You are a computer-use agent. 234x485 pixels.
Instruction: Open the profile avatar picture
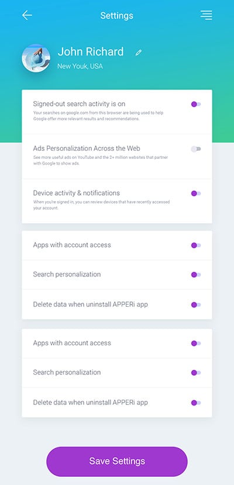[x=36, y=58]
